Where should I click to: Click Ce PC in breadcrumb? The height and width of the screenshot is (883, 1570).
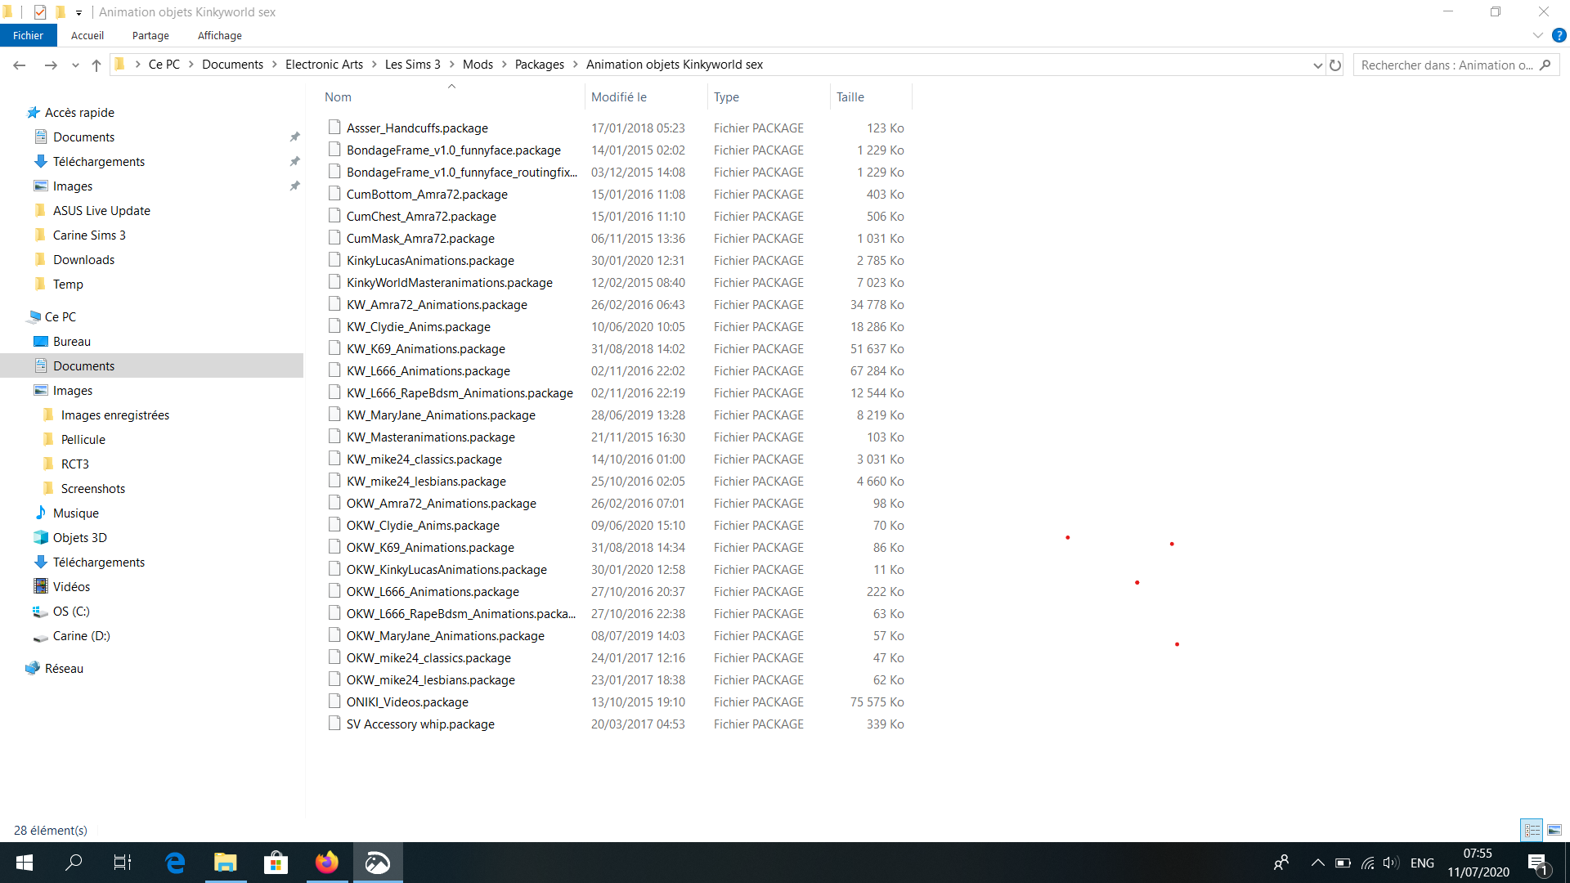pos(164,65)
